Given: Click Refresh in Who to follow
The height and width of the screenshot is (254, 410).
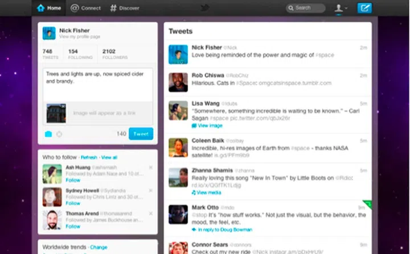Looking at the screenshot, I should 89,157.
